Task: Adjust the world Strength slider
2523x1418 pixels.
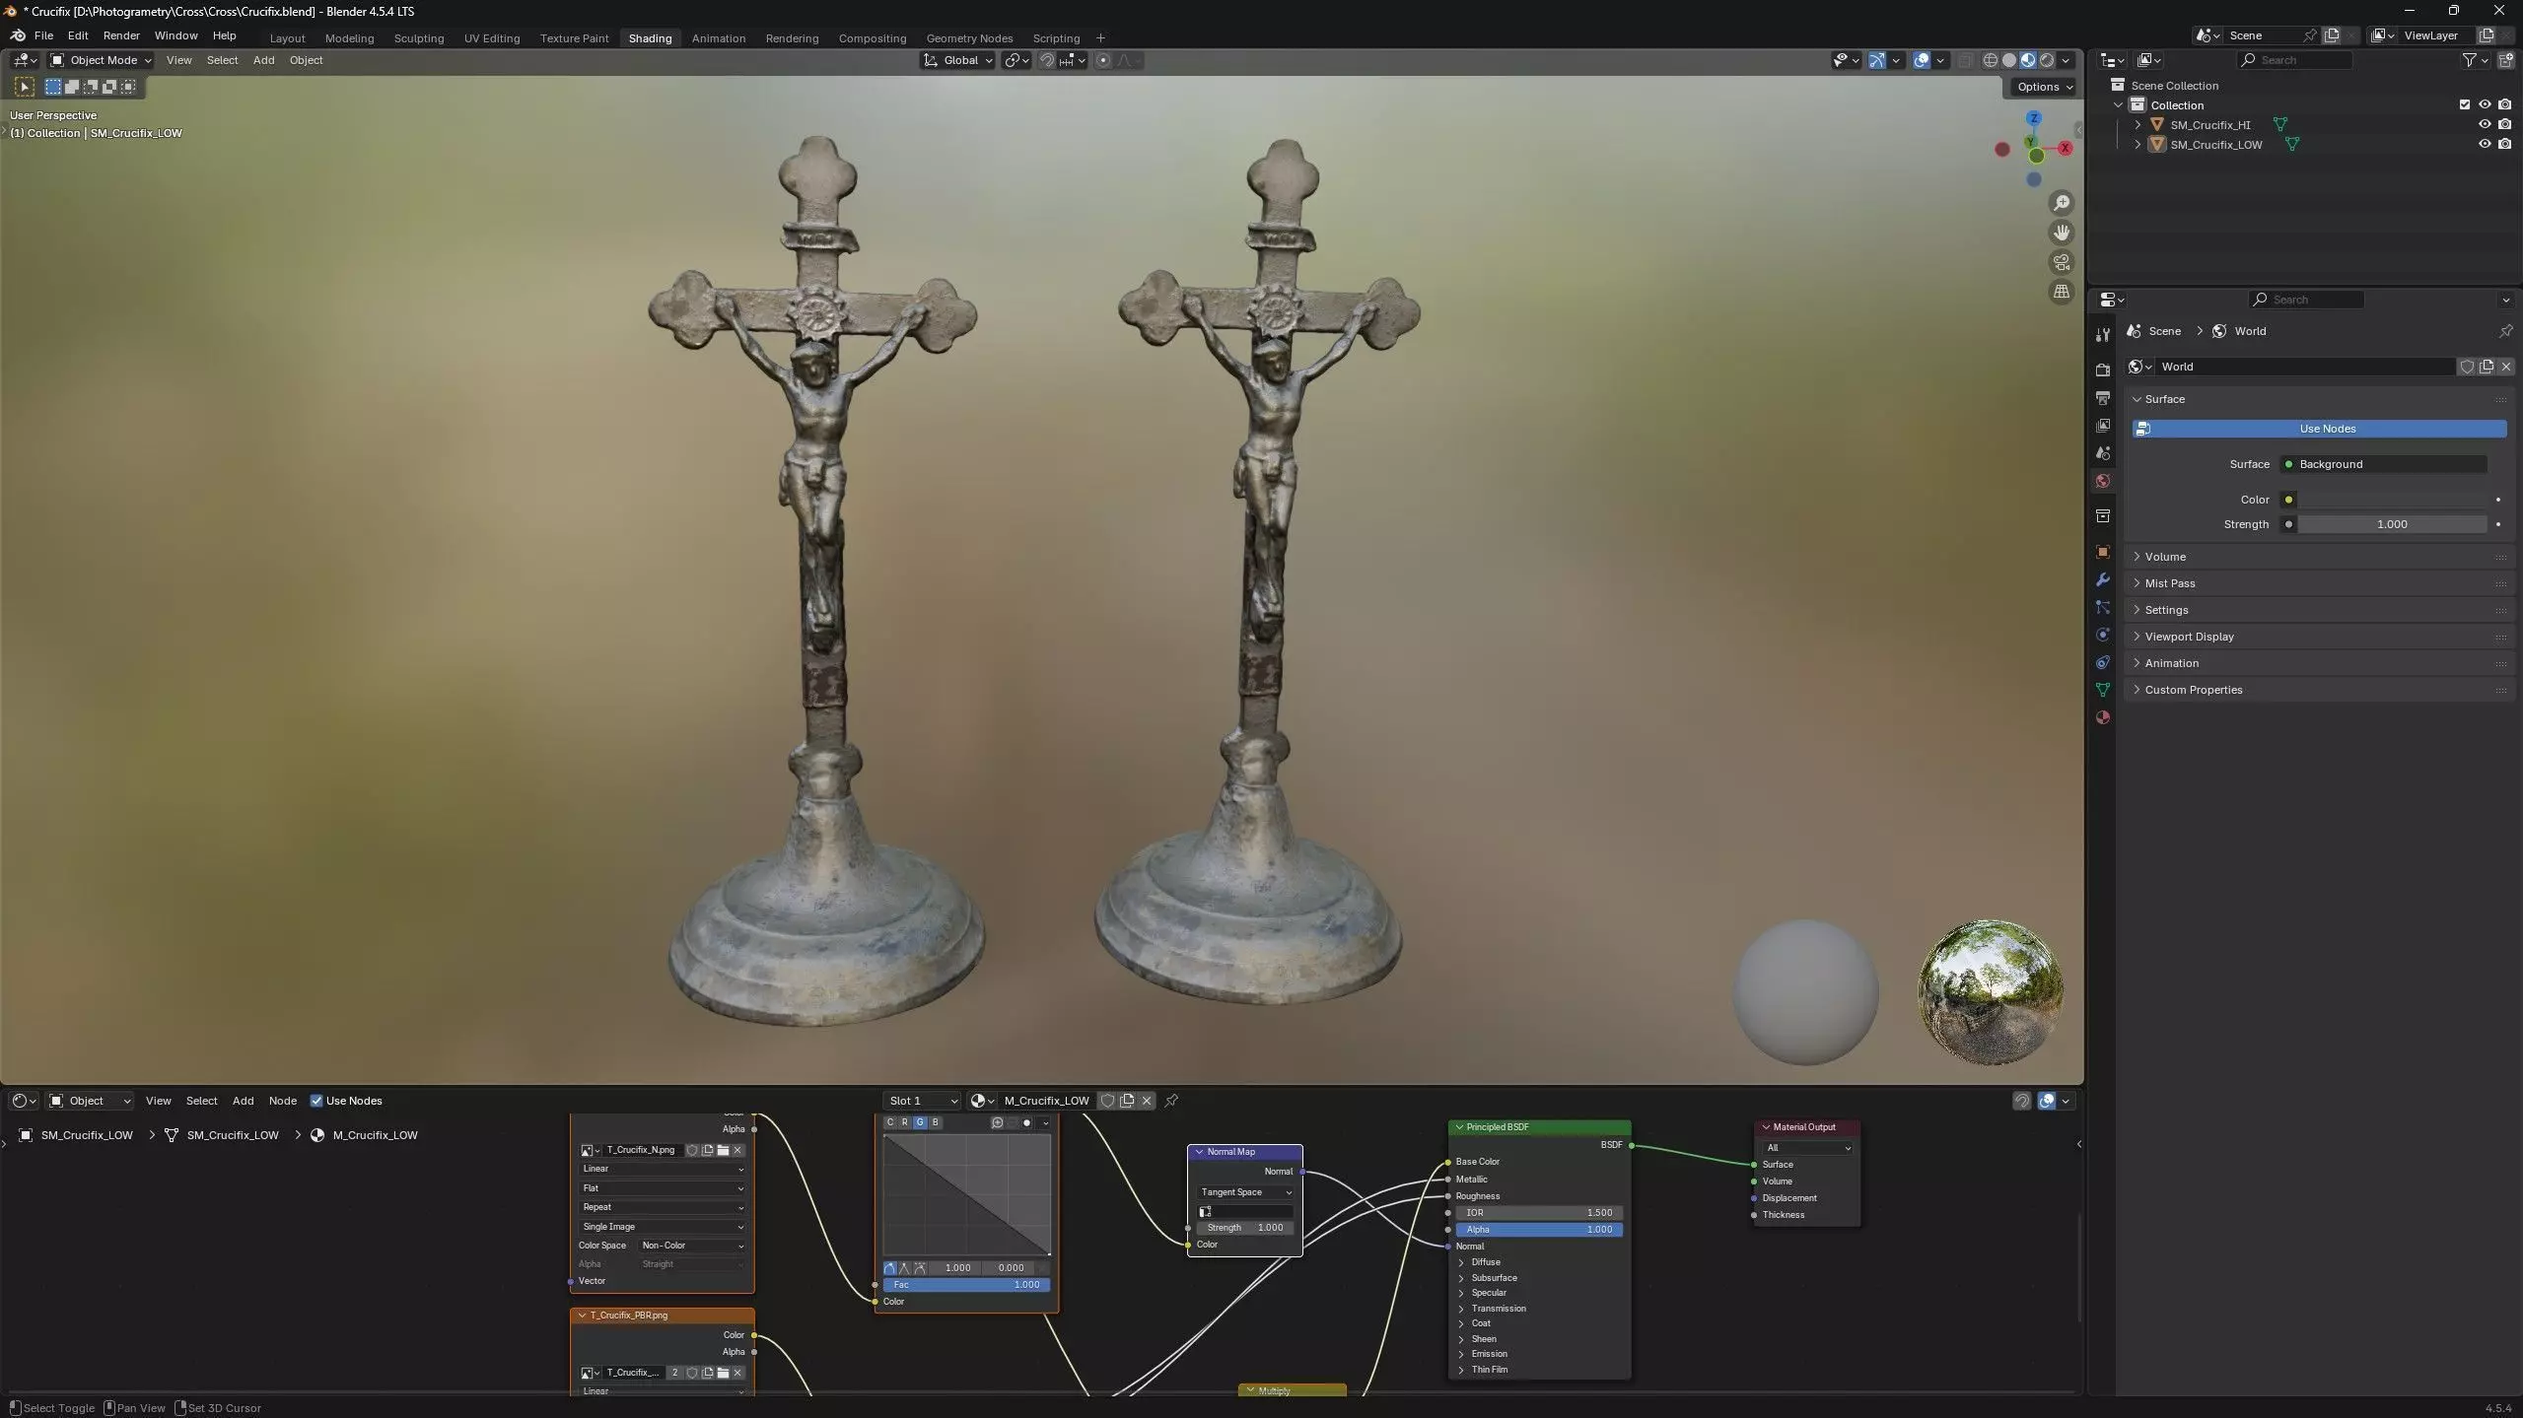Action: coord(2391,524)
